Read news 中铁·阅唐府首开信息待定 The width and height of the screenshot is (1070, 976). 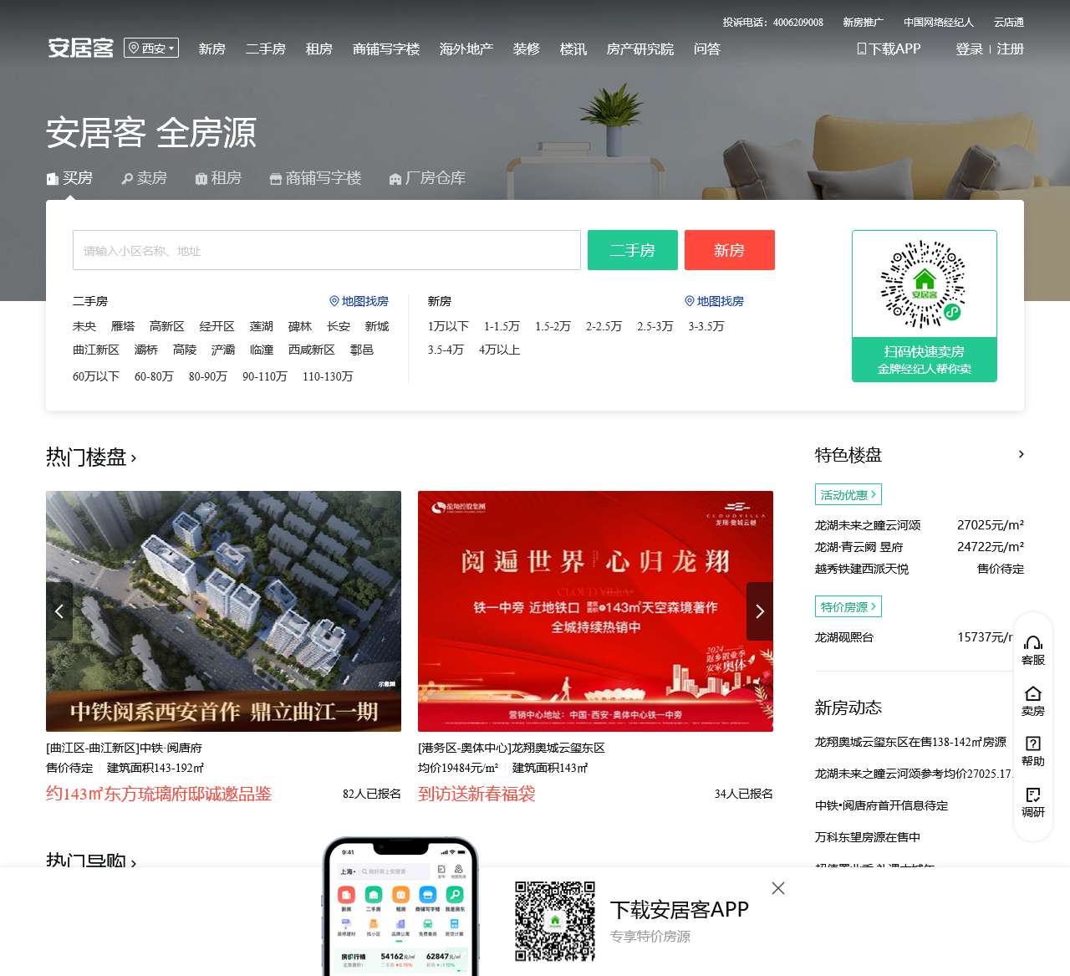(882, 805)
